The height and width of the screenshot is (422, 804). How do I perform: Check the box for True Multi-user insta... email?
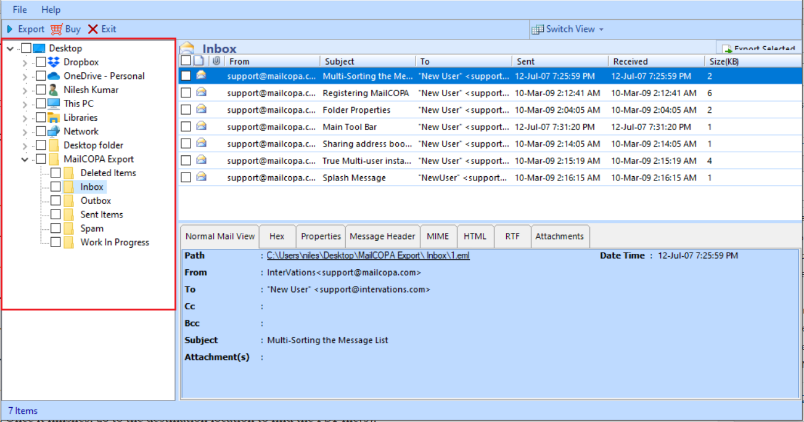[186, 161]
